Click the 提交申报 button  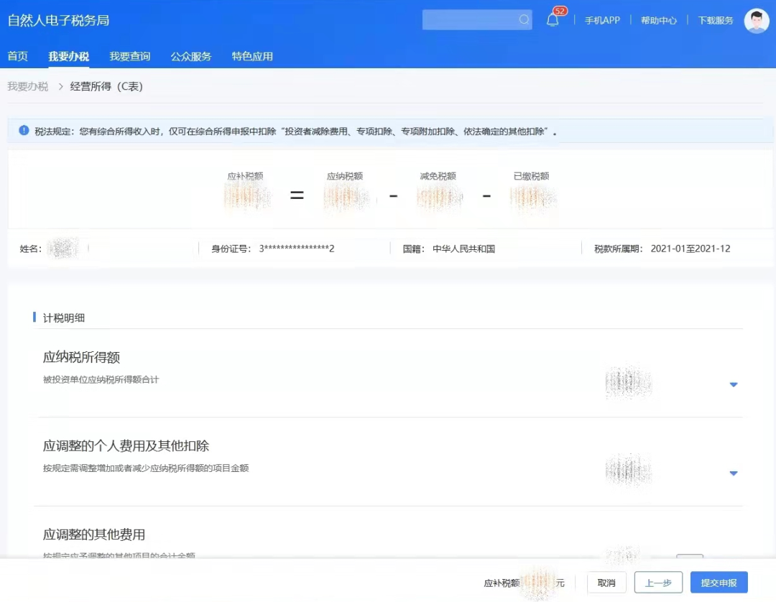click(719, 582)
